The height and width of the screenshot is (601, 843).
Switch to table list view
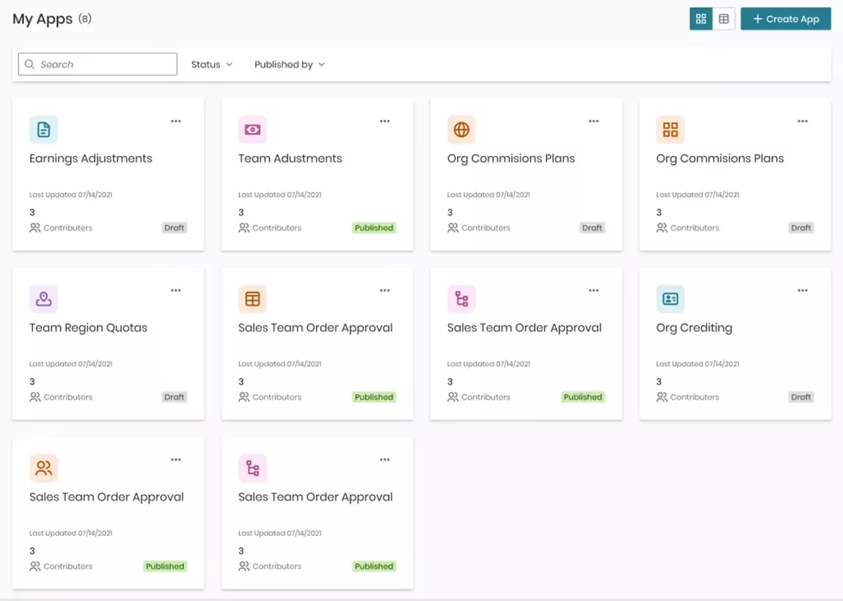[724, 19]
